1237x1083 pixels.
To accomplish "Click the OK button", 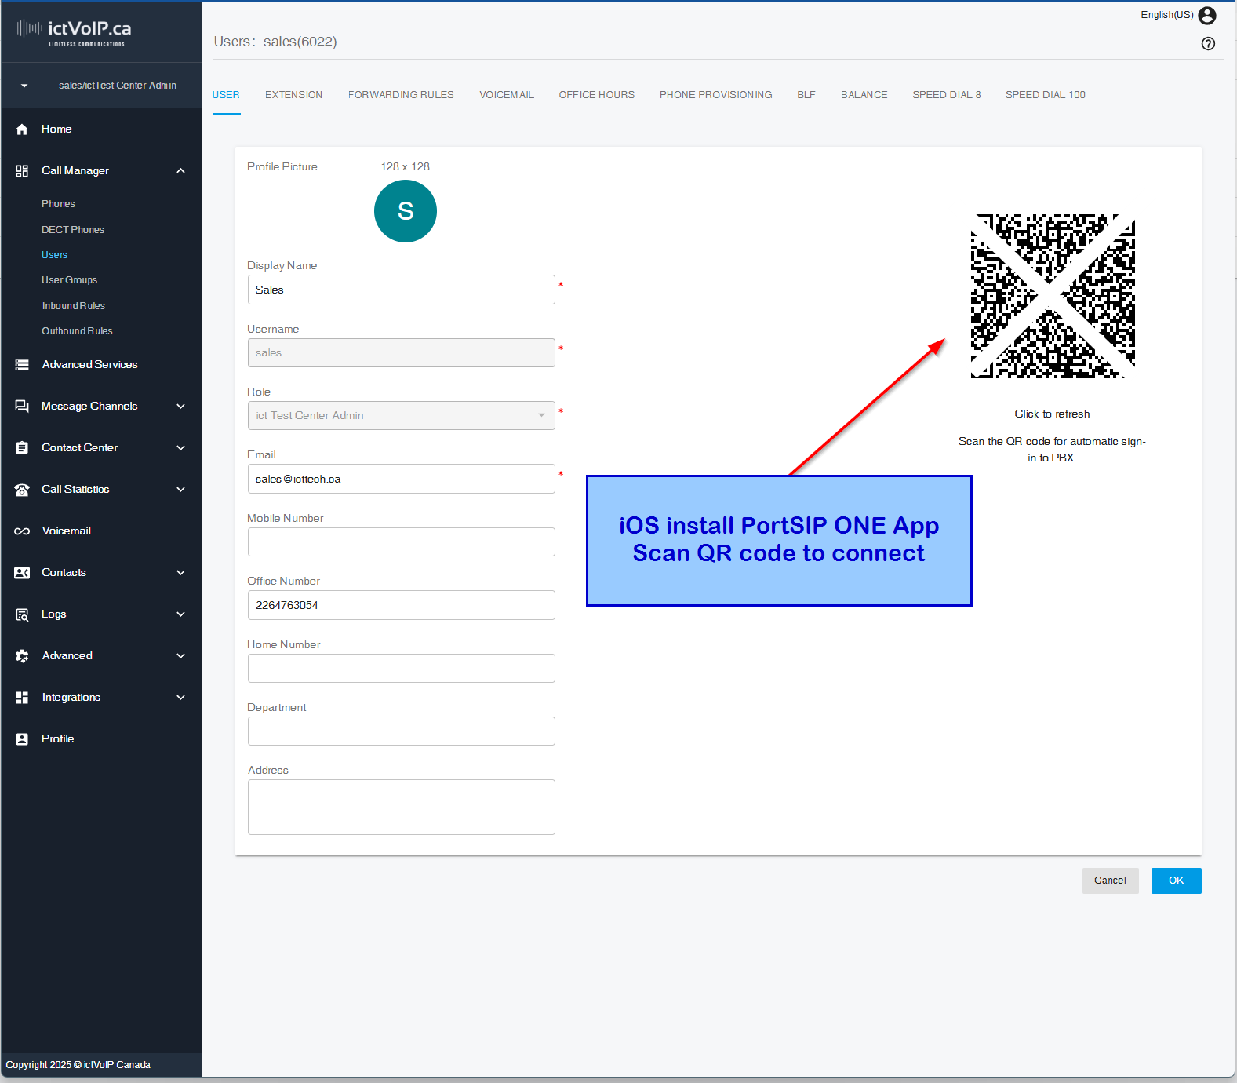I will tap(1176, 881).
